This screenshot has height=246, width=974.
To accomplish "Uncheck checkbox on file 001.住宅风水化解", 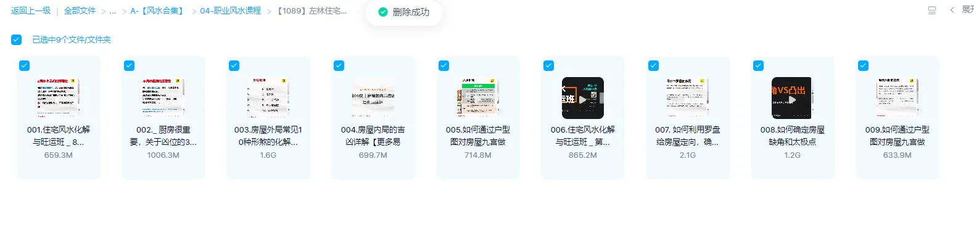I will [x=25, y=65].
